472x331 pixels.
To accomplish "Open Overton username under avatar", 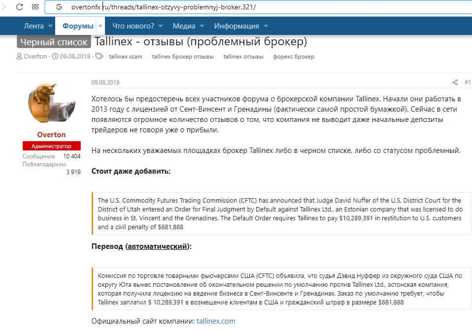I will pyautogui.click(x=51, y=135).
